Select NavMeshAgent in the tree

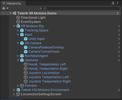click(x=36, y=56)
